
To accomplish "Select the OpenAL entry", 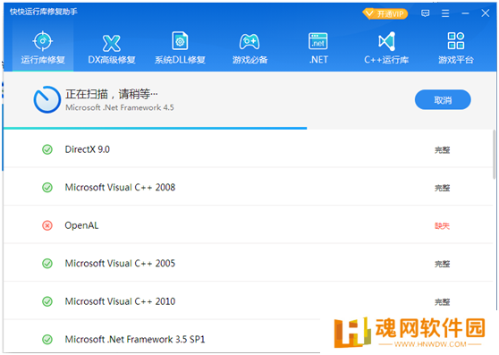I will [x=81, y=225].
